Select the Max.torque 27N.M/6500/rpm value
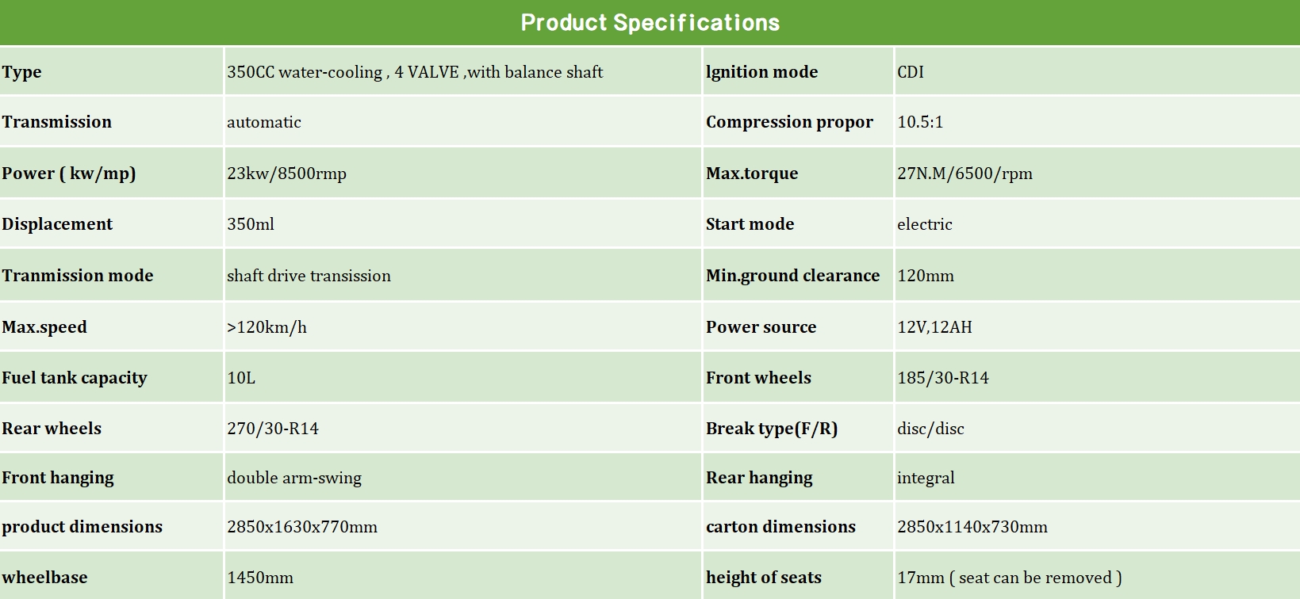Viewport: 1300px width, 599px height. click(x=964, y=174)
